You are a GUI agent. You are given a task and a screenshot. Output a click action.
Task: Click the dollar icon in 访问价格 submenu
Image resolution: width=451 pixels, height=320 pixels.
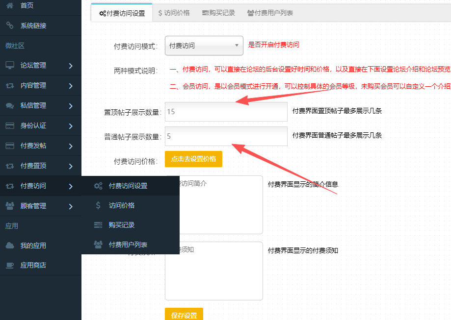click(98, 205)
